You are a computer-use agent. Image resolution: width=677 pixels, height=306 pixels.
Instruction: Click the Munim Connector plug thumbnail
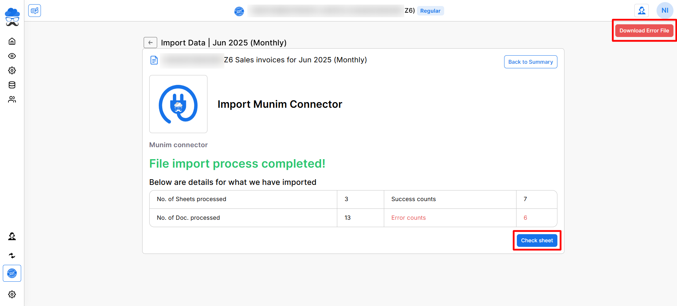click(x=178, y=104)
